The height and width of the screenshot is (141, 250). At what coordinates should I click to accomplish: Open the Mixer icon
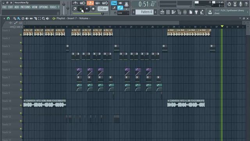click(x=185, y=12)
